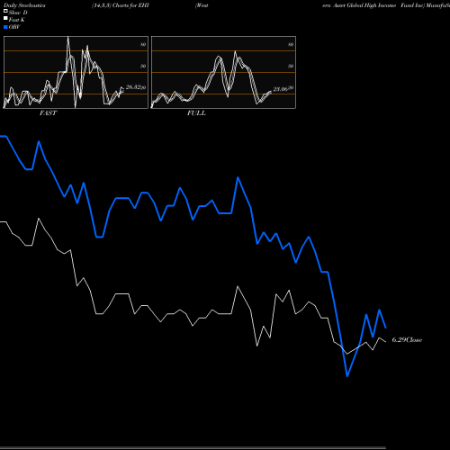The width and height of the screenshot is (450, 450).
Task: Click the 'FAST' caption under the chart
Action: [49, 113]
